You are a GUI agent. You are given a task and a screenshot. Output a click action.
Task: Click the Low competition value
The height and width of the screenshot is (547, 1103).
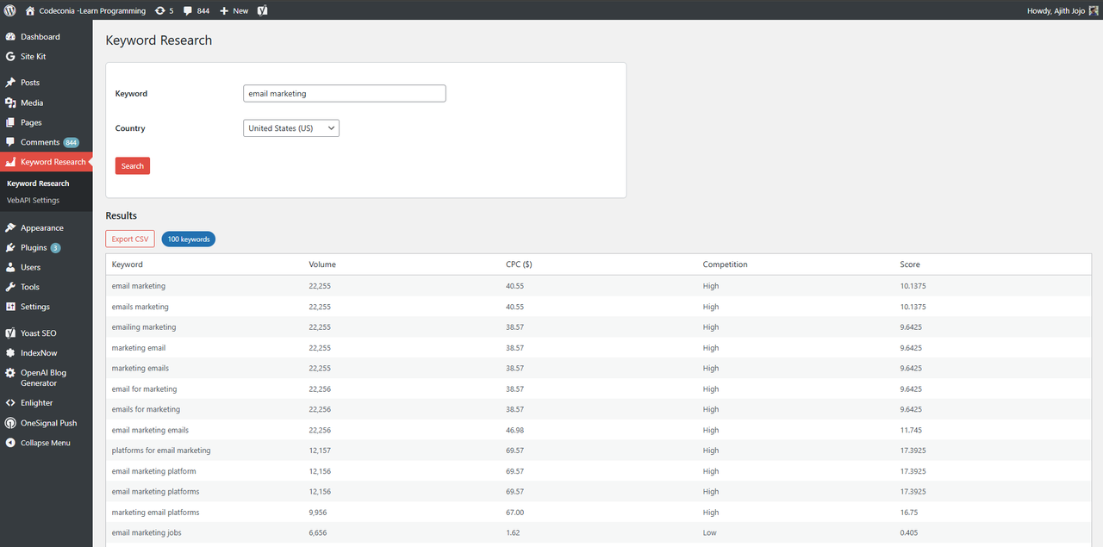(x=710, y=533)
